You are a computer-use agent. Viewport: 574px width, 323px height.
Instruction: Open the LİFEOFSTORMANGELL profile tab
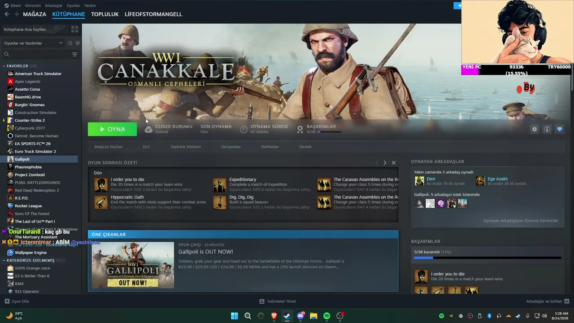coord(153,14)
